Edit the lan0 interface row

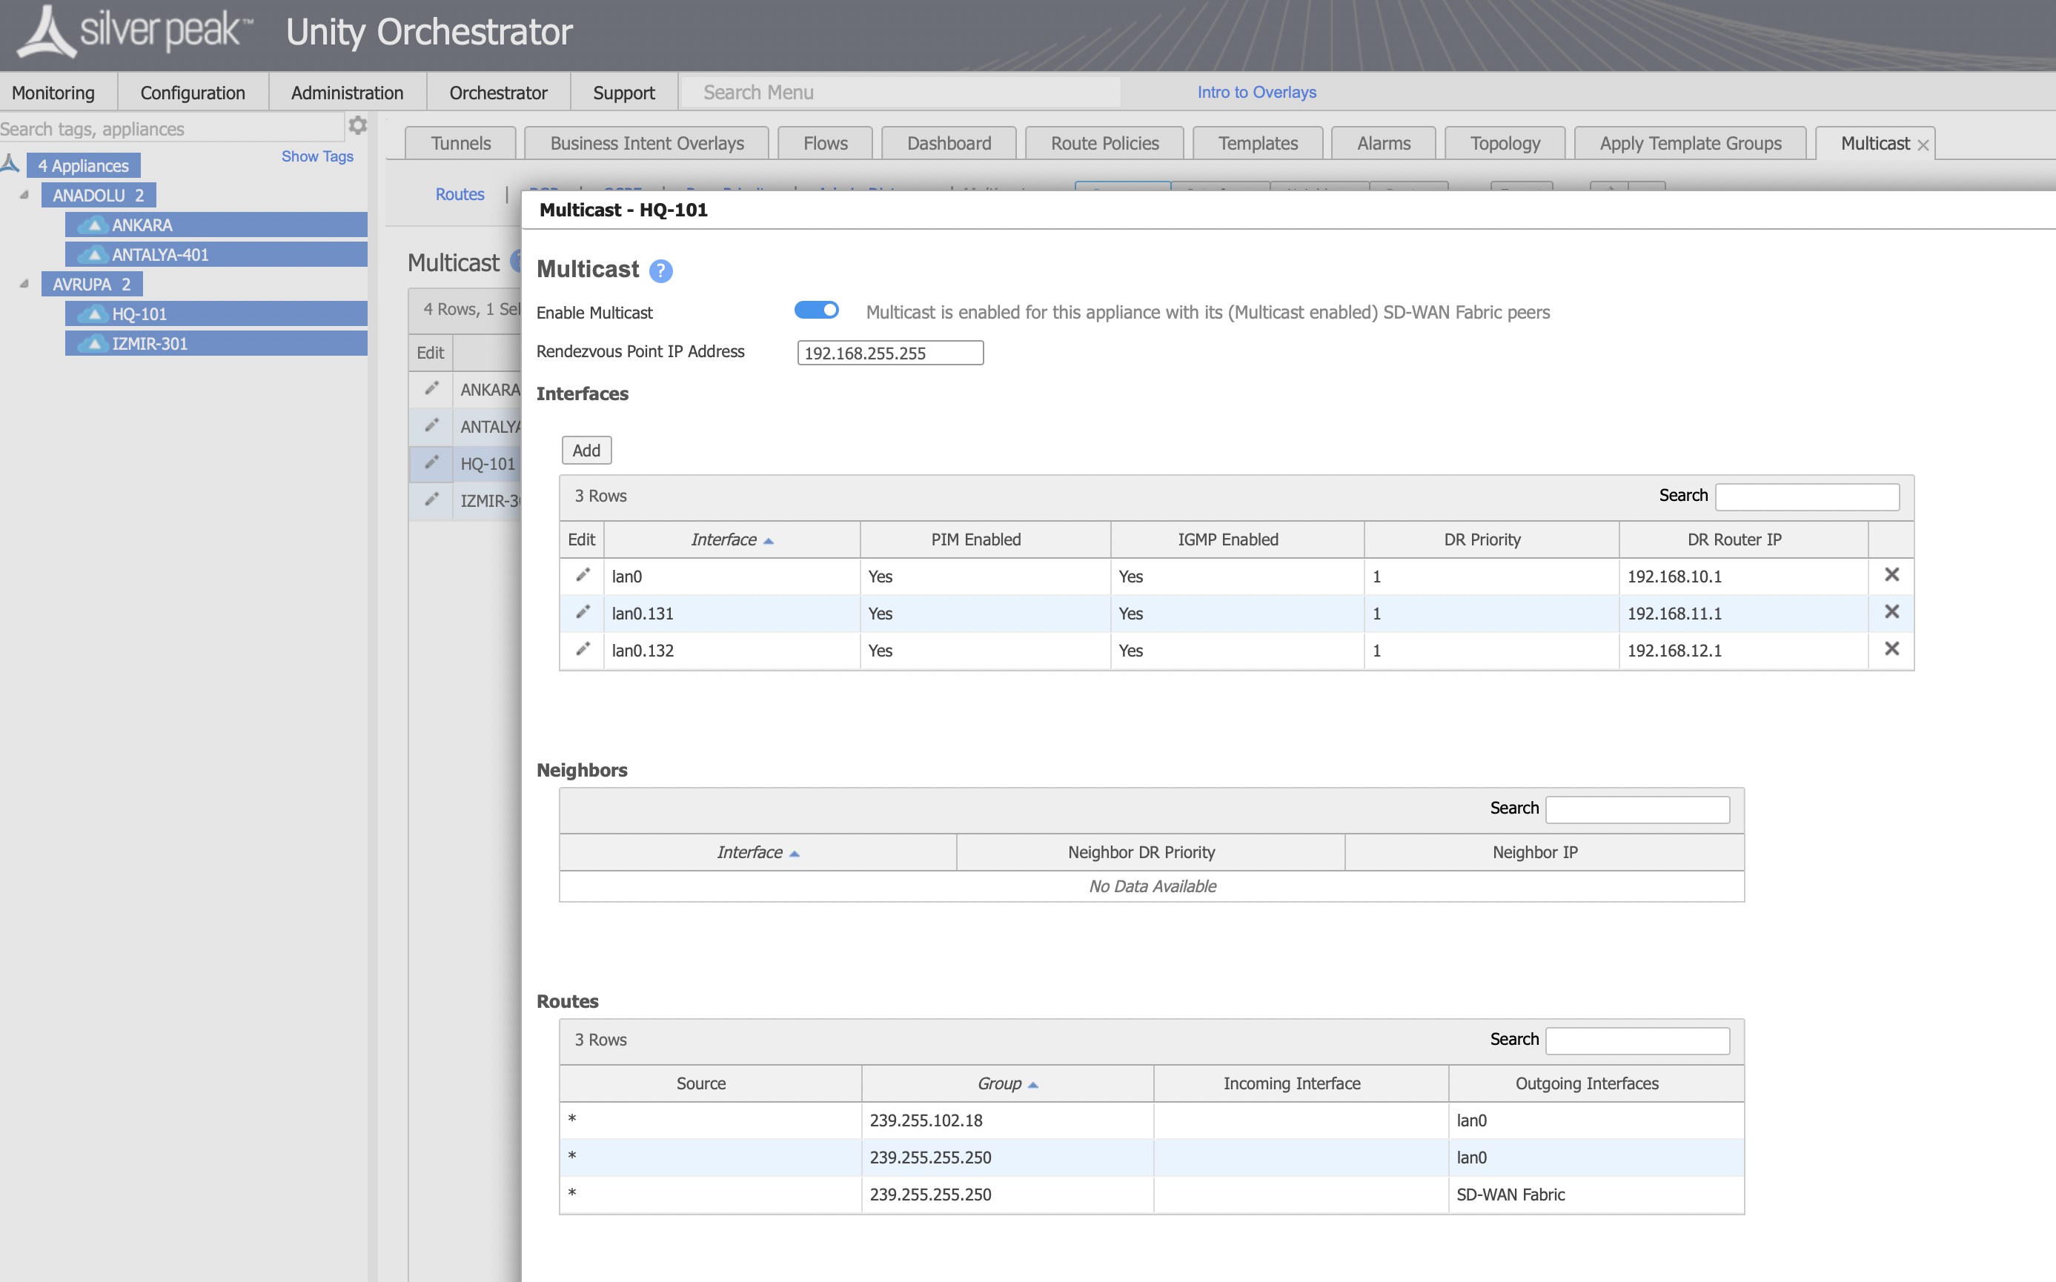tap(582, 576)
